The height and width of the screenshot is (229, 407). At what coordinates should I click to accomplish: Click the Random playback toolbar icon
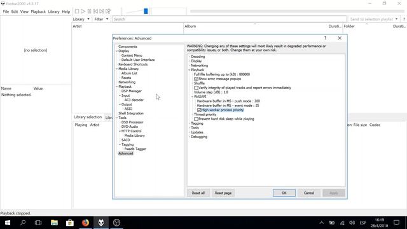tap(108, 11)
